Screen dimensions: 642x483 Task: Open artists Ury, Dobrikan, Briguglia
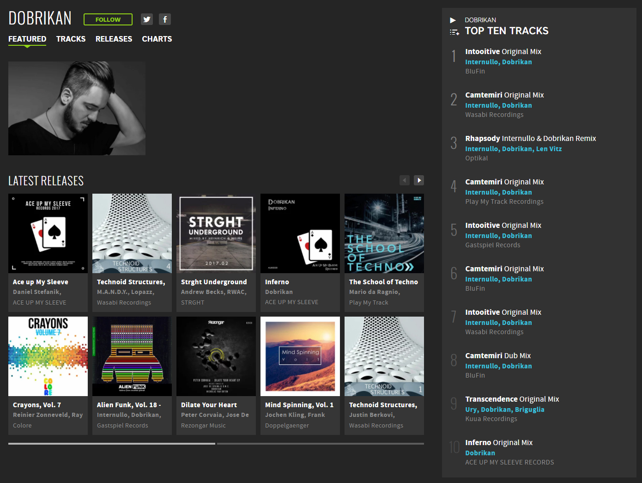coord(505,410)
